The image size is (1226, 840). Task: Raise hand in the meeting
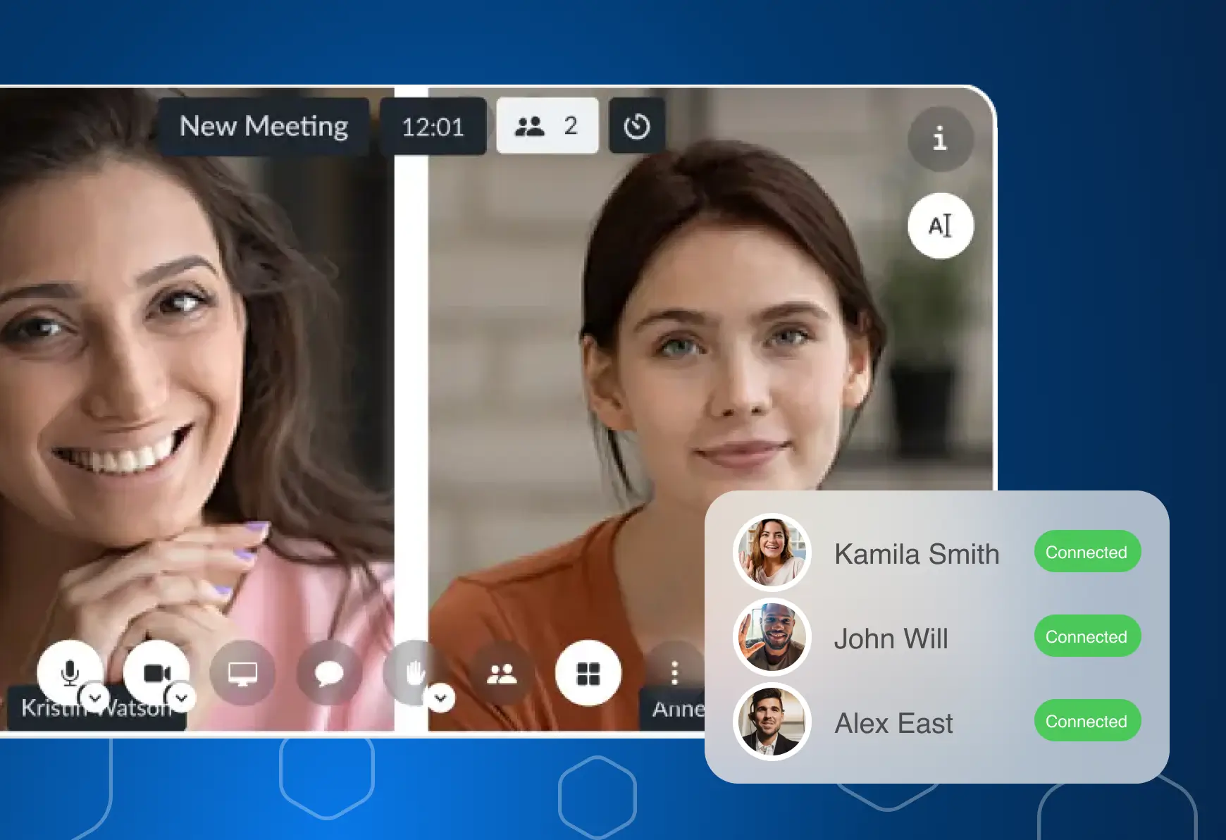point(414,672)
